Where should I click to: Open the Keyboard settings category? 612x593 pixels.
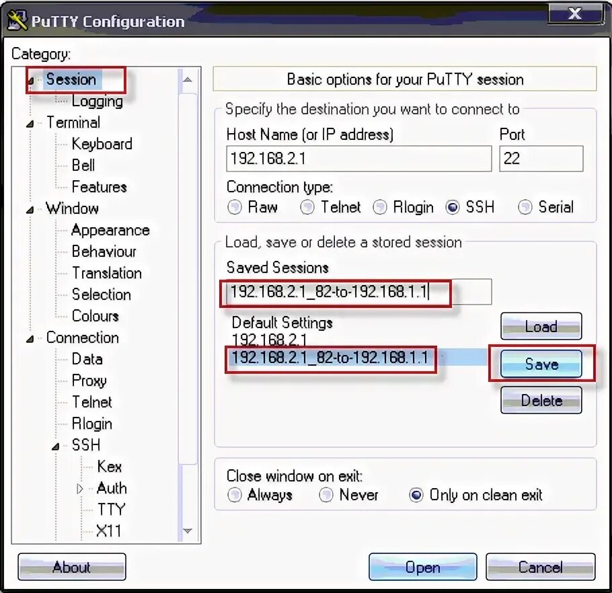(102, 144)
